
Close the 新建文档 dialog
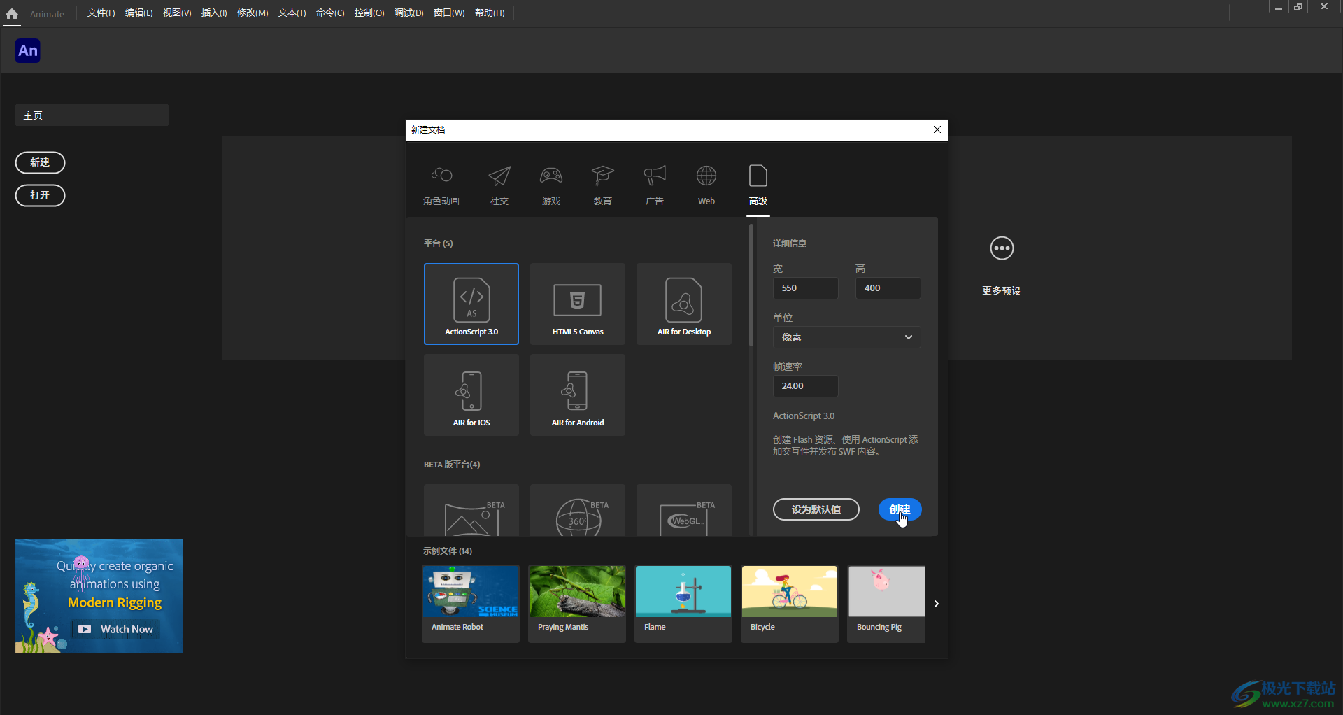[x=937, y=129]
